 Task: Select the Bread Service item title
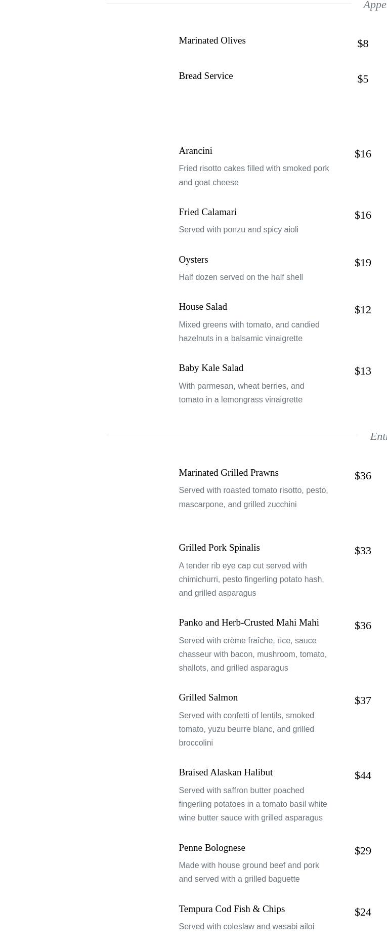coord(205,76)
